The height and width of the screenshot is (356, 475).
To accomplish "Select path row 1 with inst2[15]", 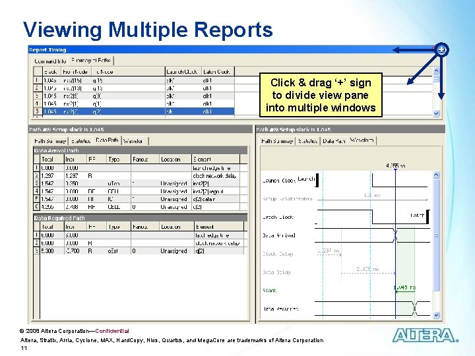I will [133, 80].
